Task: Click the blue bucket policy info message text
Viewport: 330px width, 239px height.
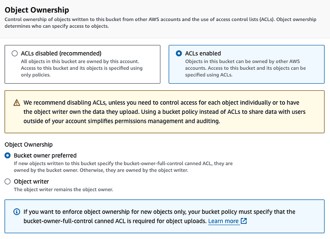Action: (159, 217)
